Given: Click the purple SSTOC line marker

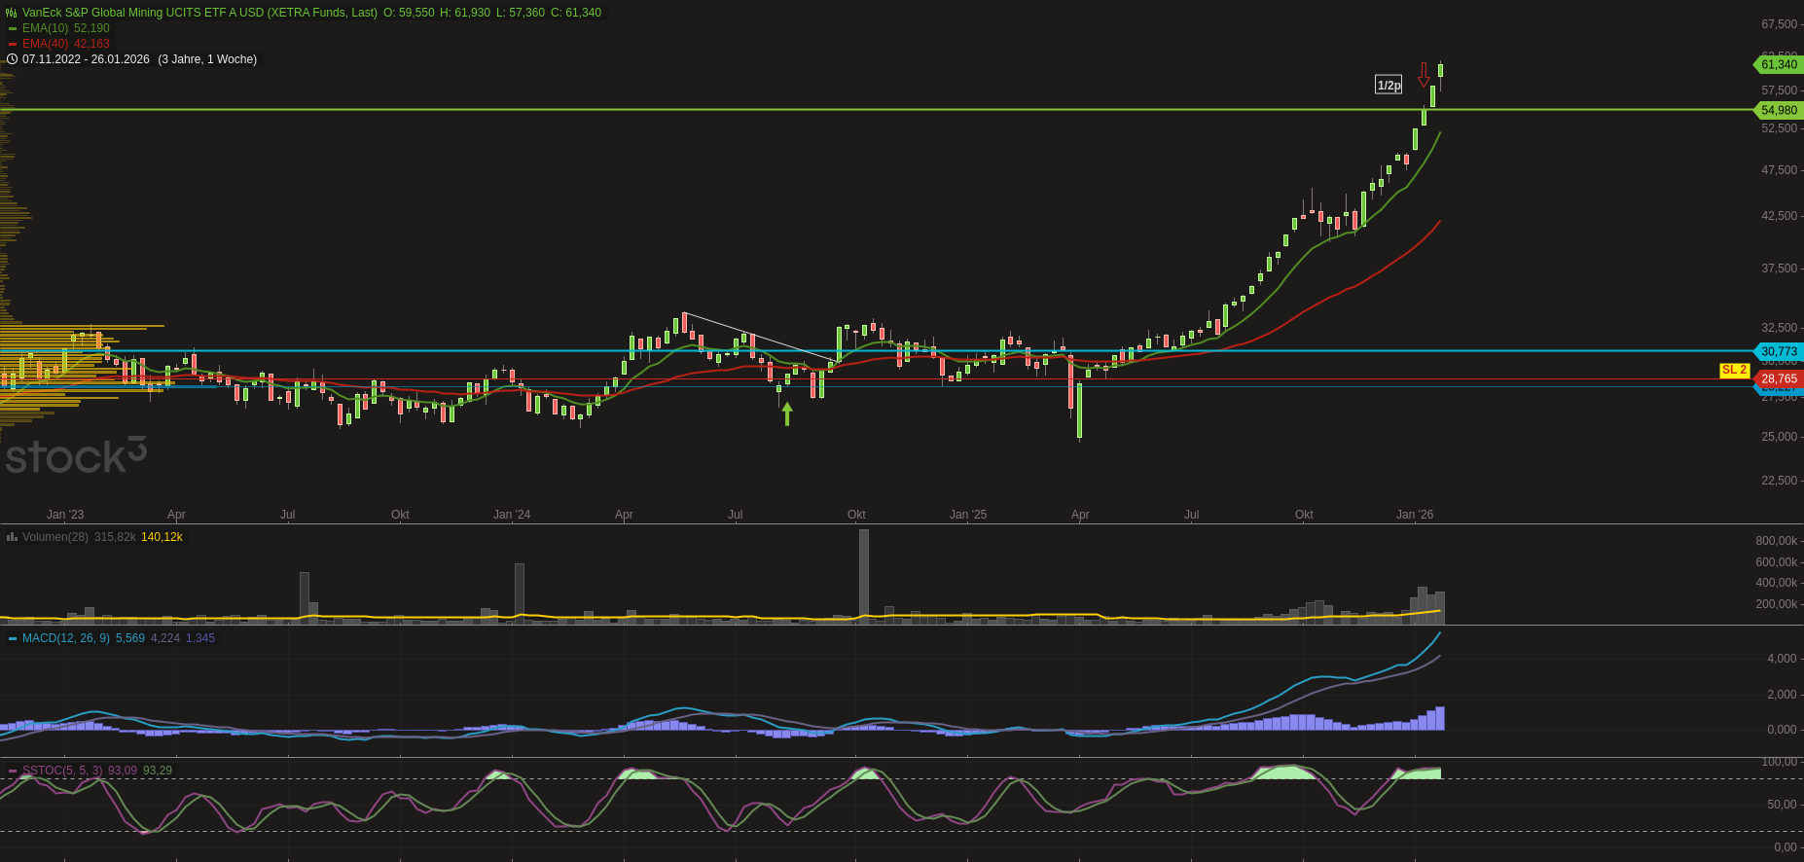Looking at the screenshot, I should click(13, 771).
